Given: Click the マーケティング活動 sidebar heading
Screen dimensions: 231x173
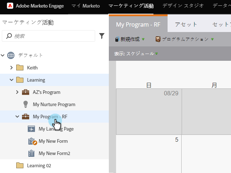Looking at the screenshot, I should coord(28,23).
